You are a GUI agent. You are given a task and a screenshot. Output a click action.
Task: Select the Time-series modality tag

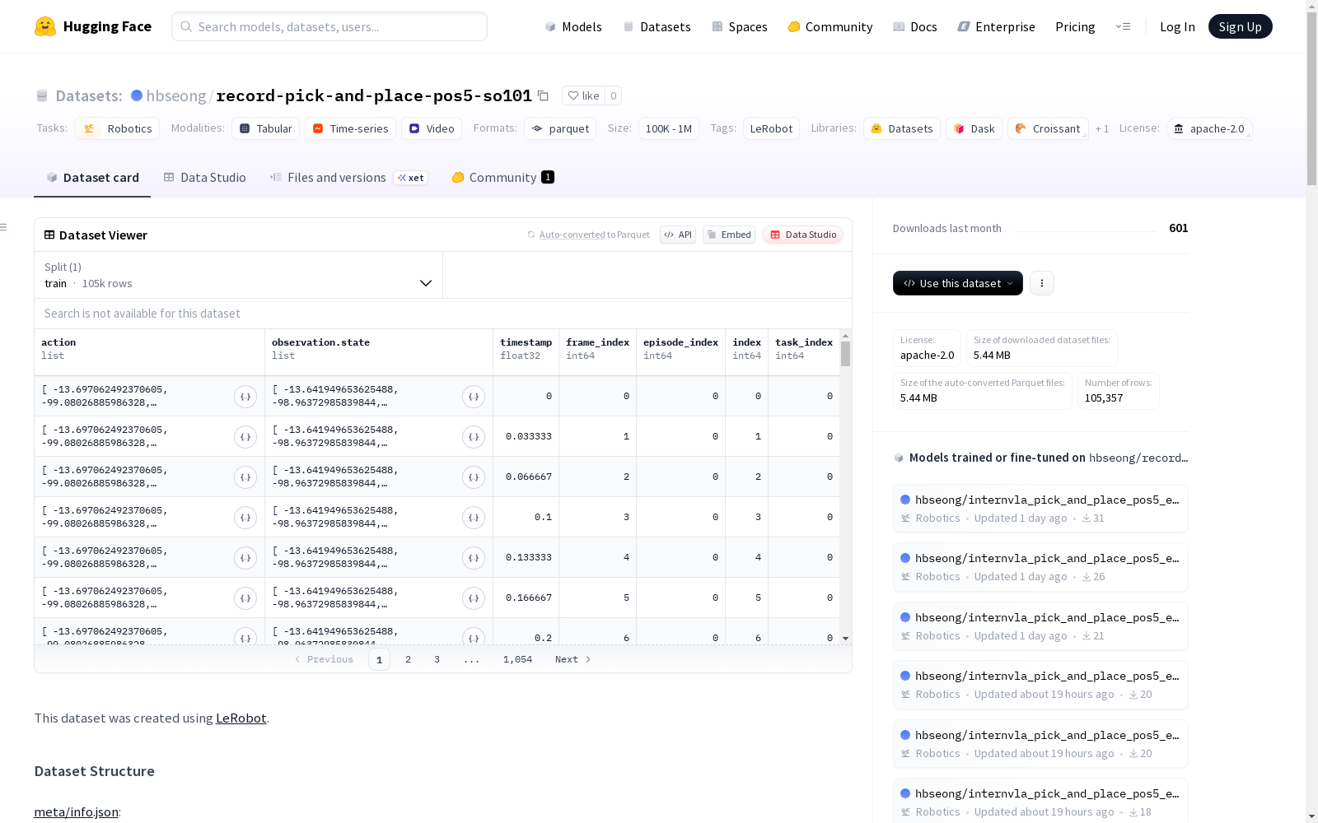click(x=350, y=128)
